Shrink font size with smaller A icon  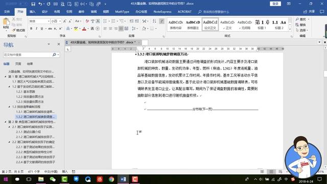coord(70,21)
